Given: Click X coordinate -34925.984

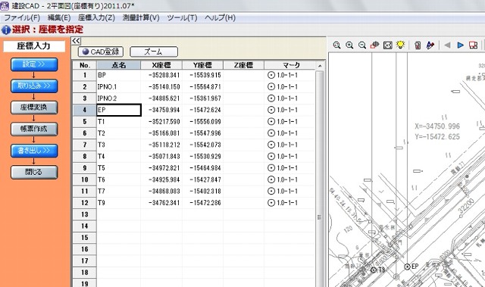Looking at the screenshot, I should [x=164, y=179].
